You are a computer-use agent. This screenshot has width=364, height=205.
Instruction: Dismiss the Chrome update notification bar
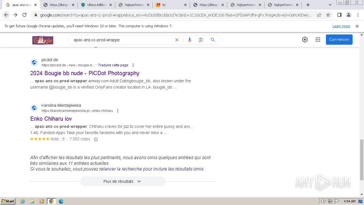357,26
